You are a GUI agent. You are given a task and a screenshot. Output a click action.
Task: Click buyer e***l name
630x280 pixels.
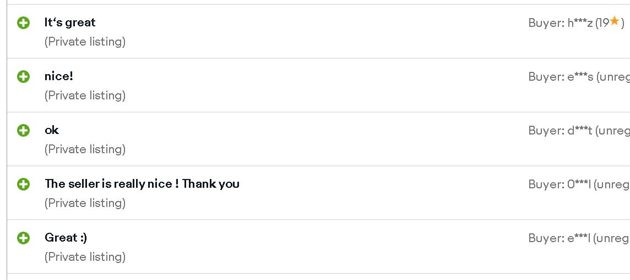pyautogui.click(x=579, y=238)
